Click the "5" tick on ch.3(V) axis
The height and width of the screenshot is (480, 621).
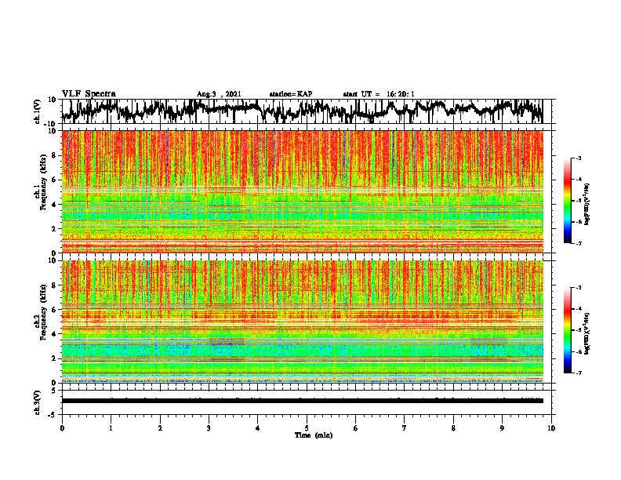pos(54,391)
